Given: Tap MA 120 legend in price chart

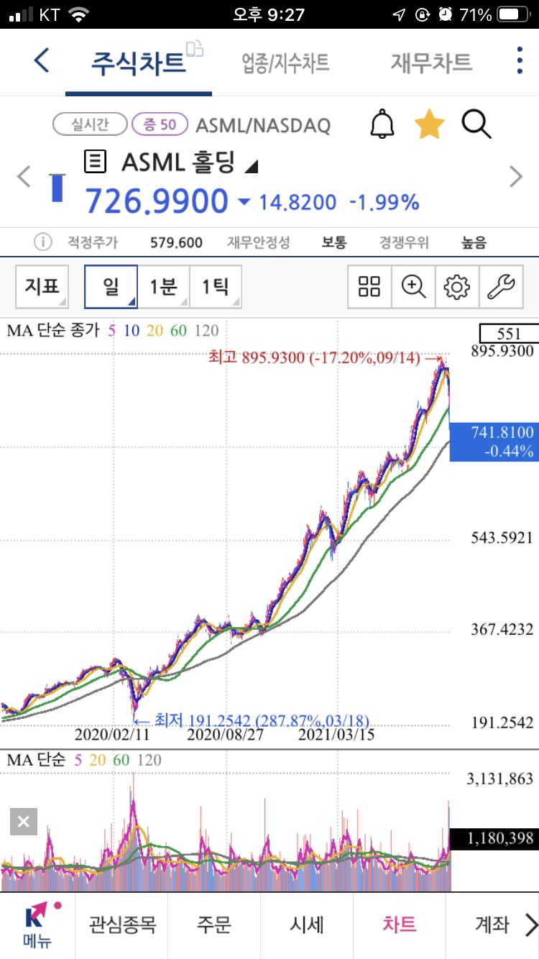Looking at the screenshot, I should tap(206, 331).
